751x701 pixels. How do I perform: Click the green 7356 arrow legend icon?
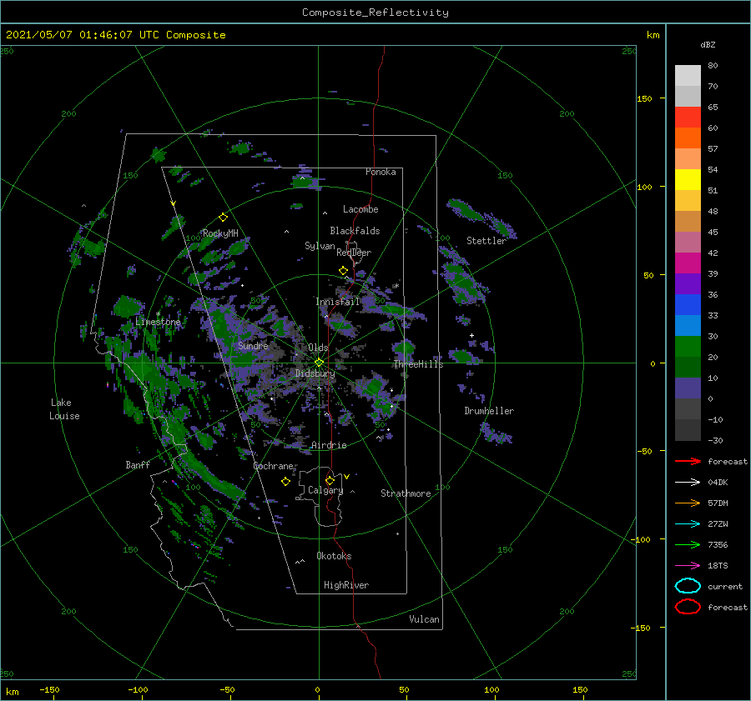pyautogui.click(x=688, y=544)
